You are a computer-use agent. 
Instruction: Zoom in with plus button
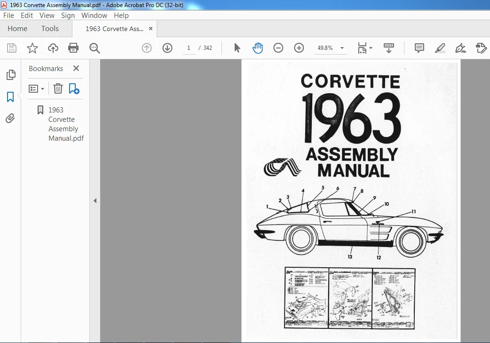(299, 48)
